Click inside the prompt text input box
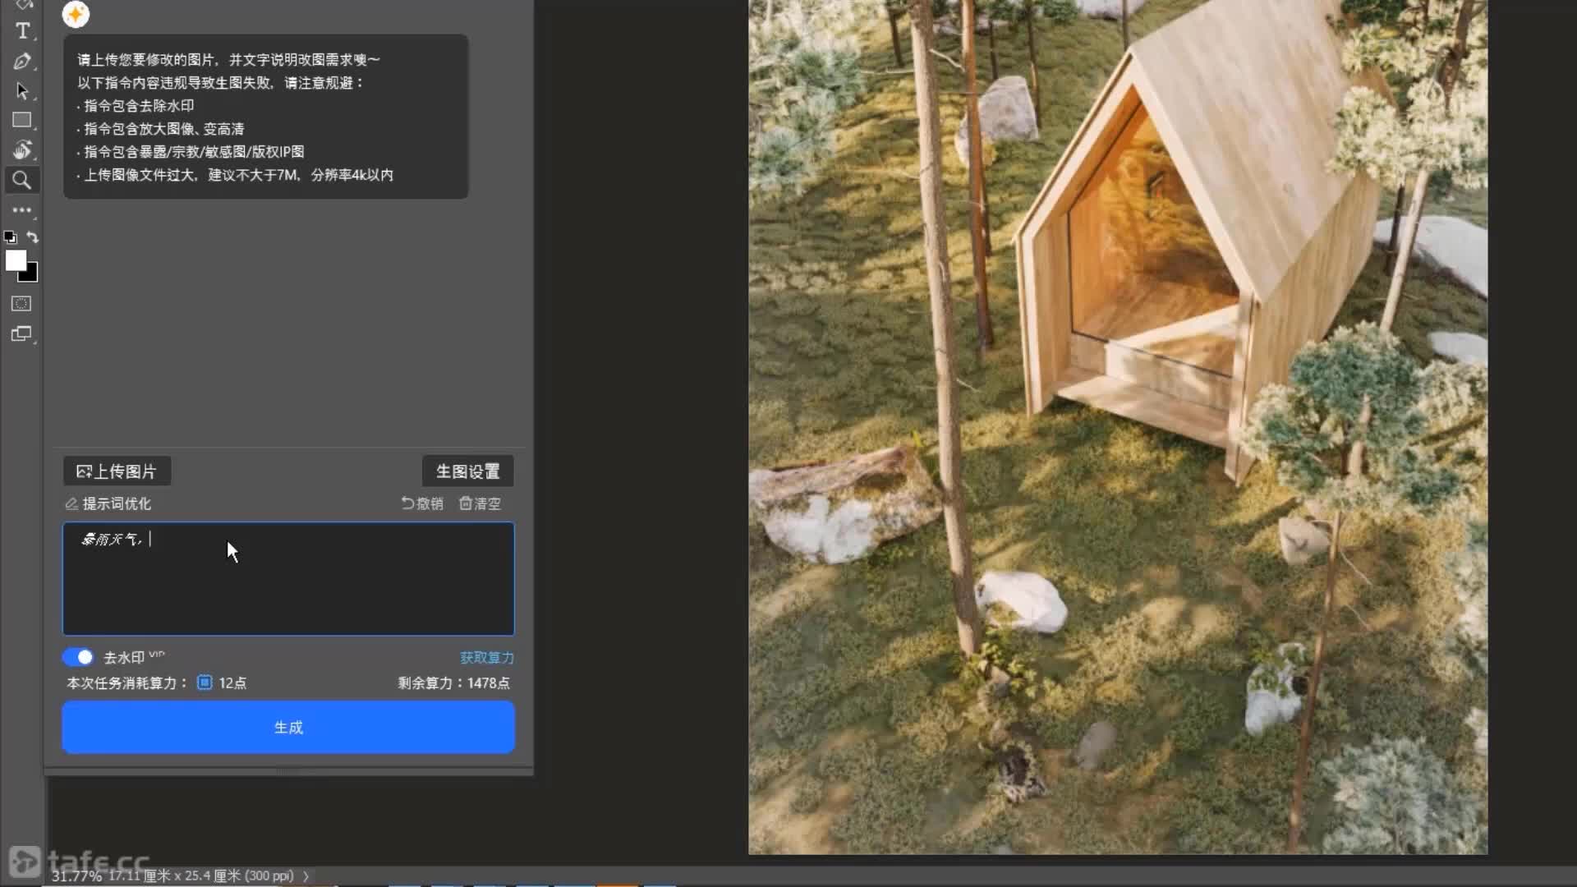This screenshot has height=887, width=1577. pyautogui.click(x=288, y=579)
